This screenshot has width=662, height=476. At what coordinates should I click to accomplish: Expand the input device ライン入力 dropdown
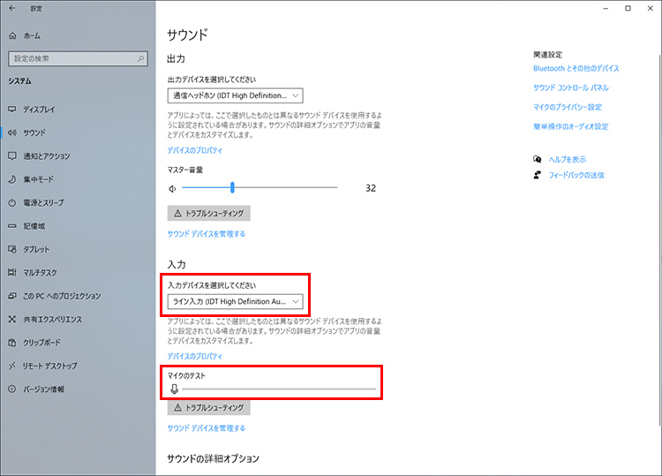point(235,301)
